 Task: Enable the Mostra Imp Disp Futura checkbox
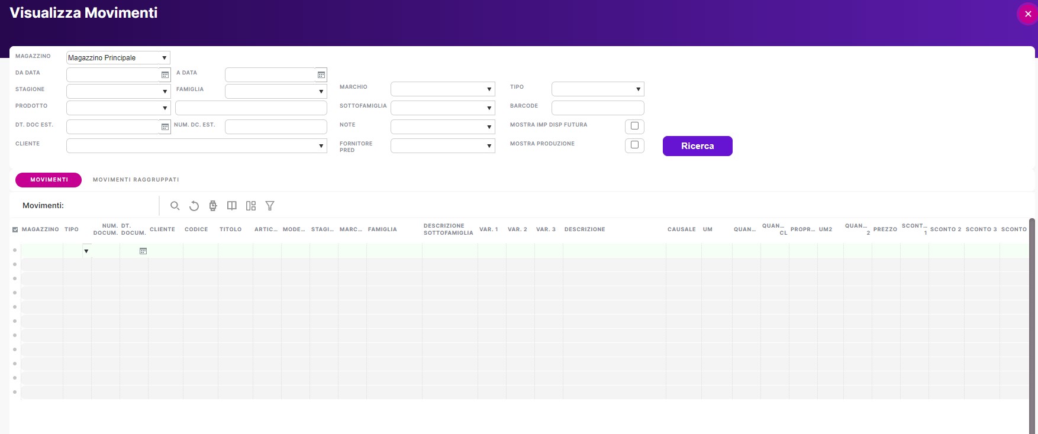[634, 126]
